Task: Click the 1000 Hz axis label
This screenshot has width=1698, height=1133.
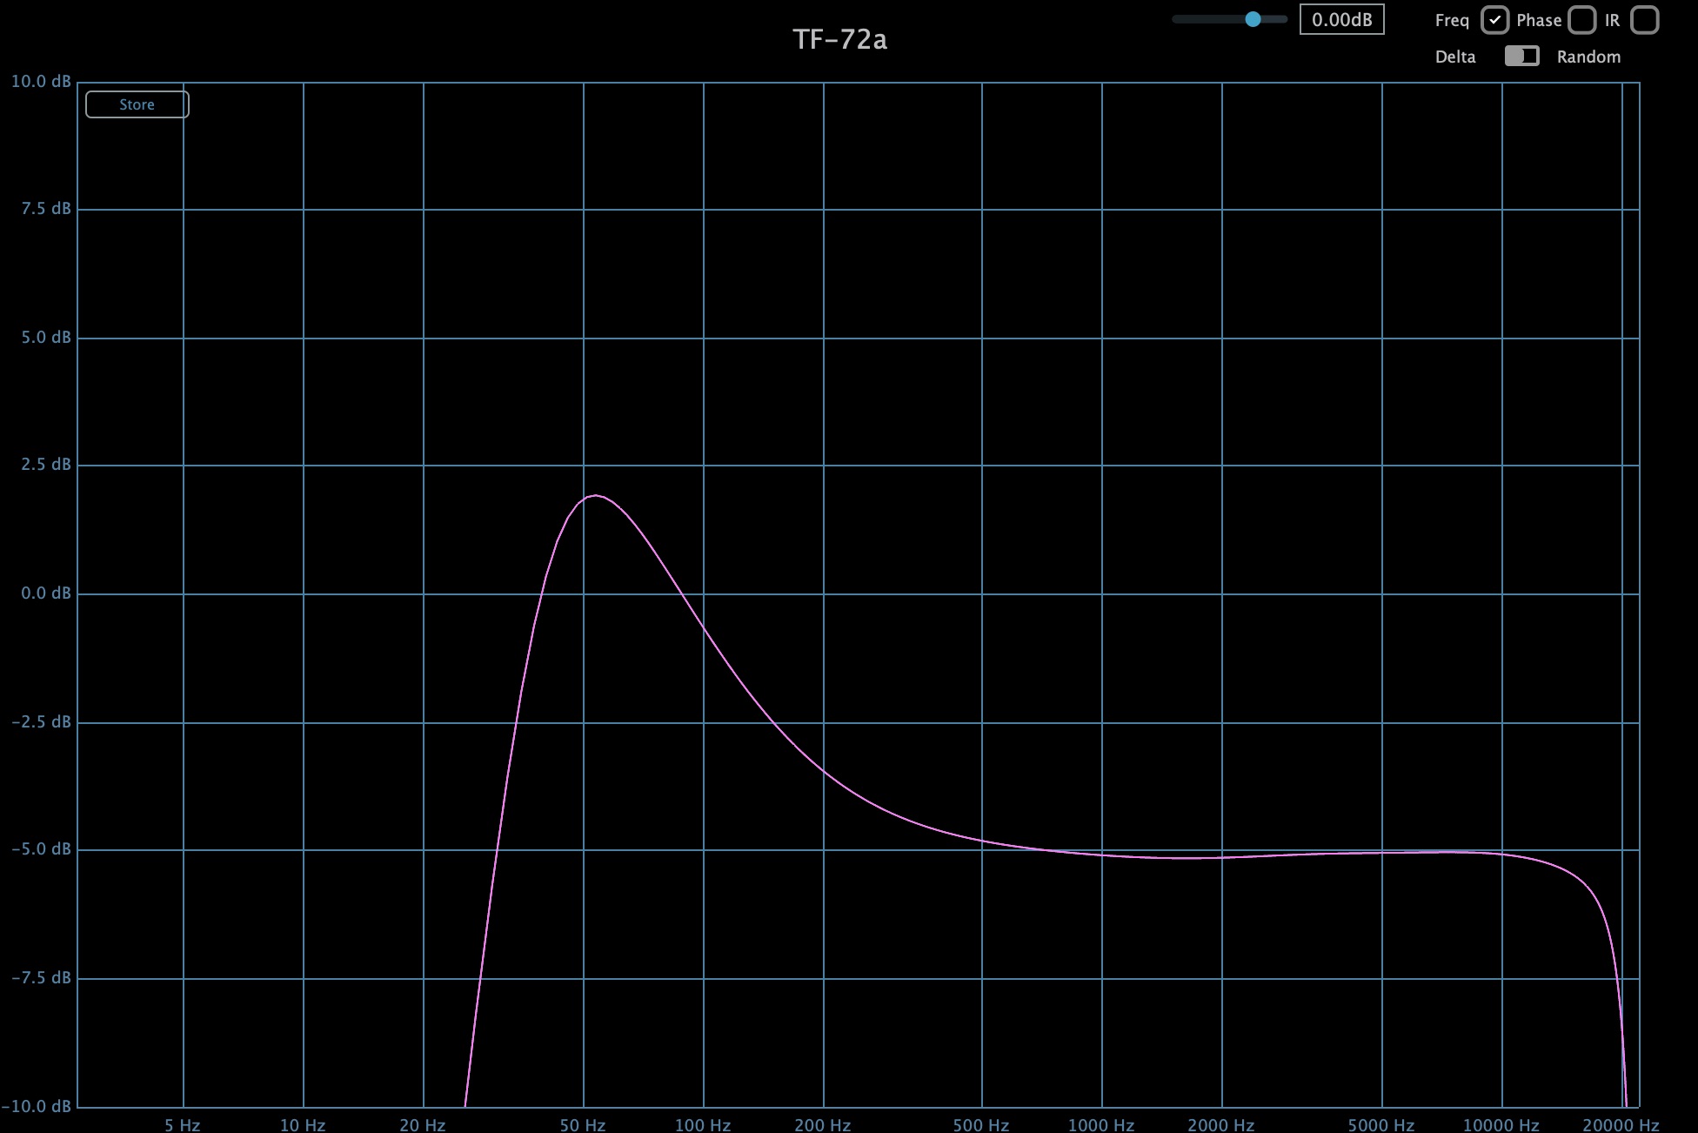Action: pos(1101,1124)
